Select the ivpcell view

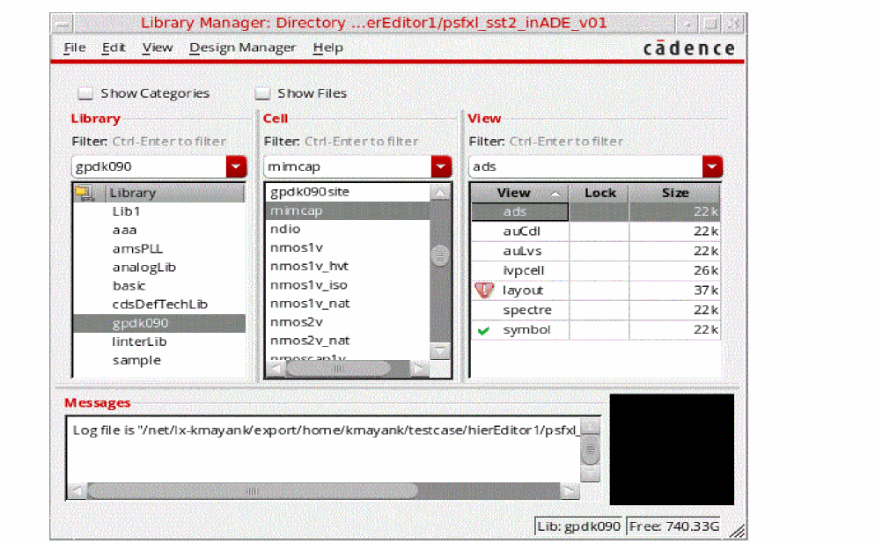pos(595,270)
